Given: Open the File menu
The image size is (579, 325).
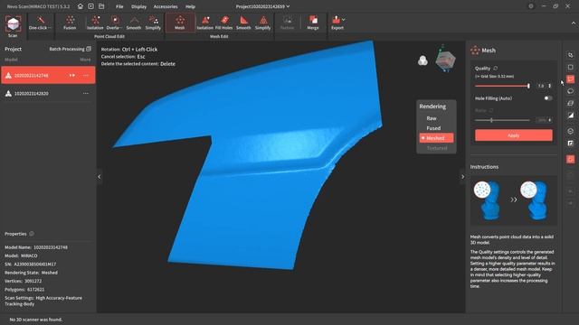Looking at the screenshot, I should [x=119, y=6].
